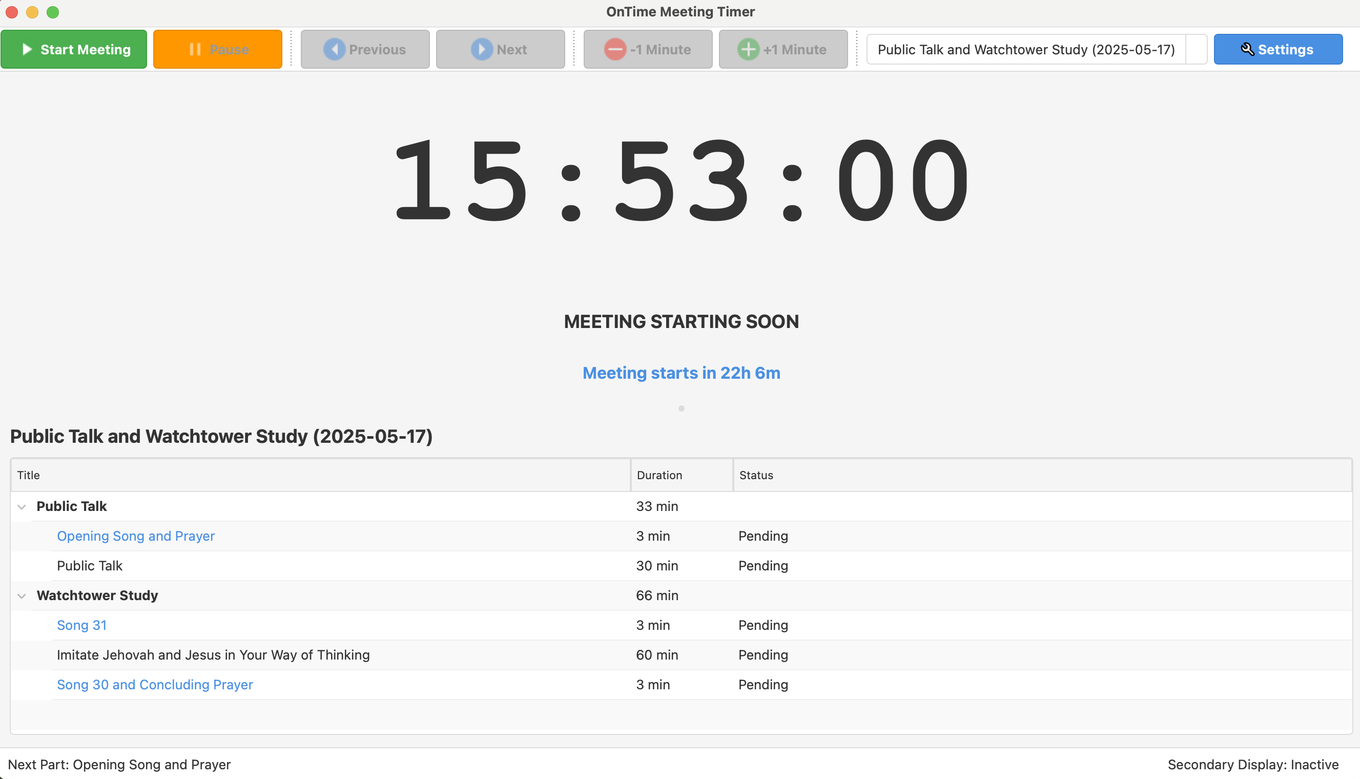Click the Duration column header

[x=682, y=475]
